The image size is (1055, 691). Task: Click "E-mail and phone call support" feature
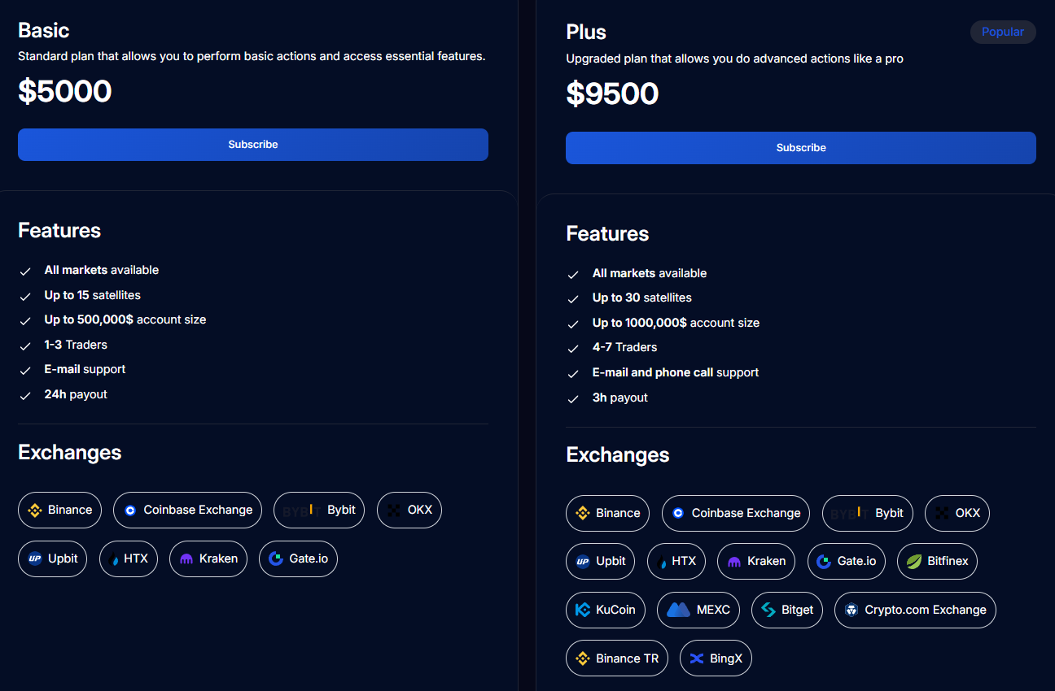pos(676,372)
